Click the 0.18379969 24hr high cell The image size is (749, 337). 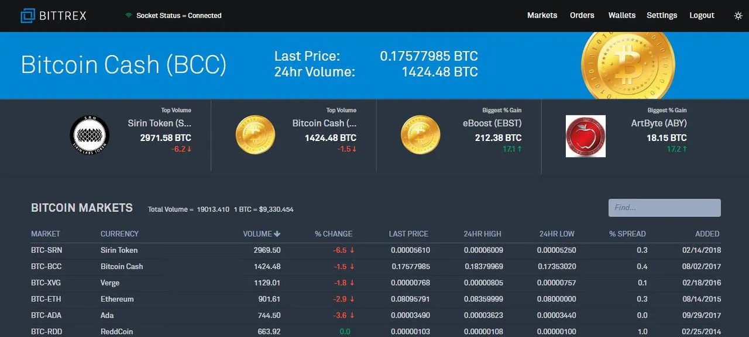pos(483,266)
